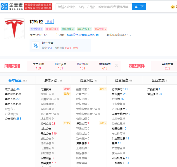Switch to 经营信息 tab
177x167 pixels.
click(124, 80)
